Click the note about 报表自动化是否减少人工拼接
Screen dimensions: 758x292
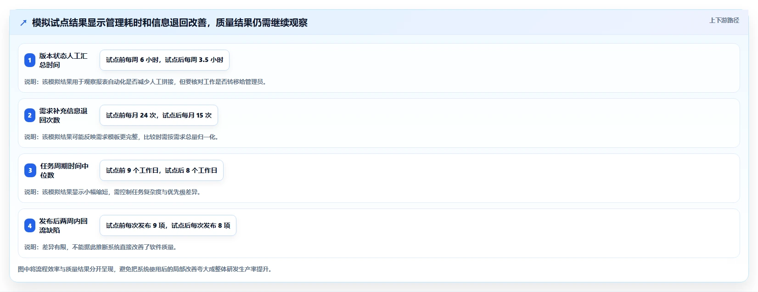(x=146, y=82)
